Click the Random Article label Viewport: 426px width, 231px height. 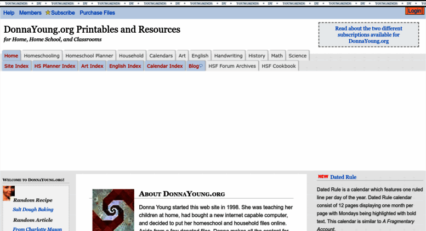(x=33, y=220)
